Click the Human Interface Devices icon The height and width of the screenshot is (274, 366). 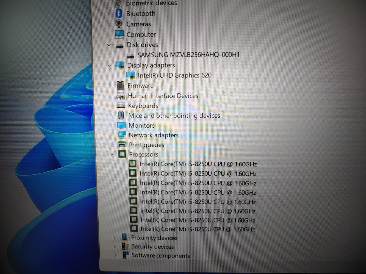pyautogui.click(x=120, y=96)
